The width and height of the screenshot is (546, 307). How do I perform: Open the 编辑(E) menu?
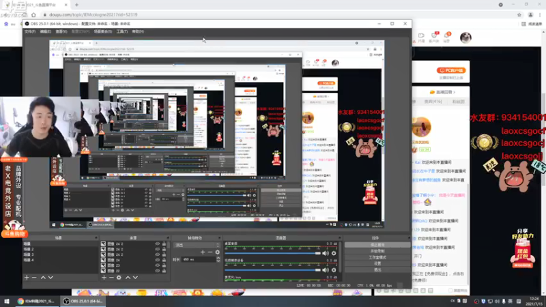click(x=45, y=31)
